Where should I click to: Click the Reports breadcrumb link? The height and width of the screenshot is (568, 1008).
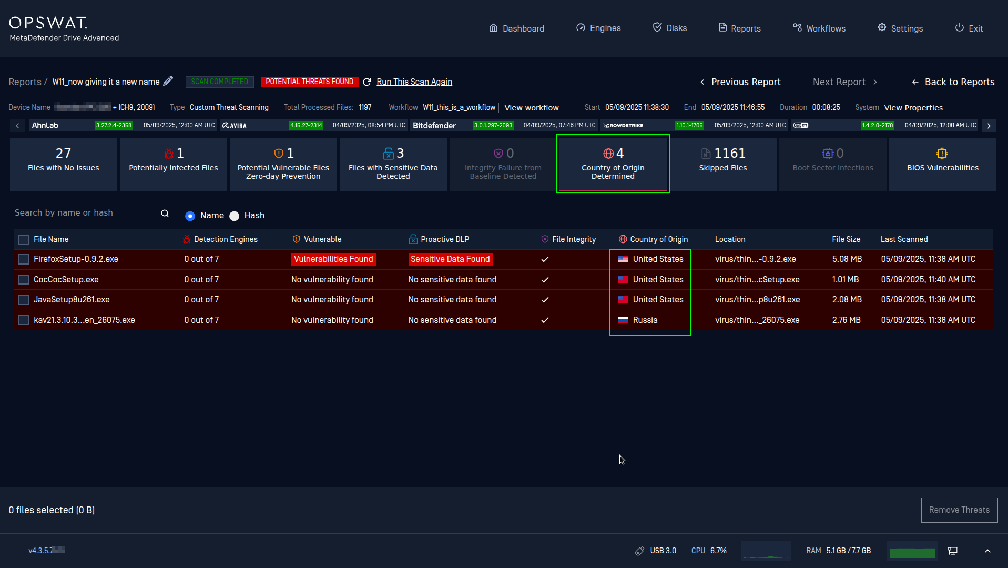pyautogui.click(x=25, y=82)
